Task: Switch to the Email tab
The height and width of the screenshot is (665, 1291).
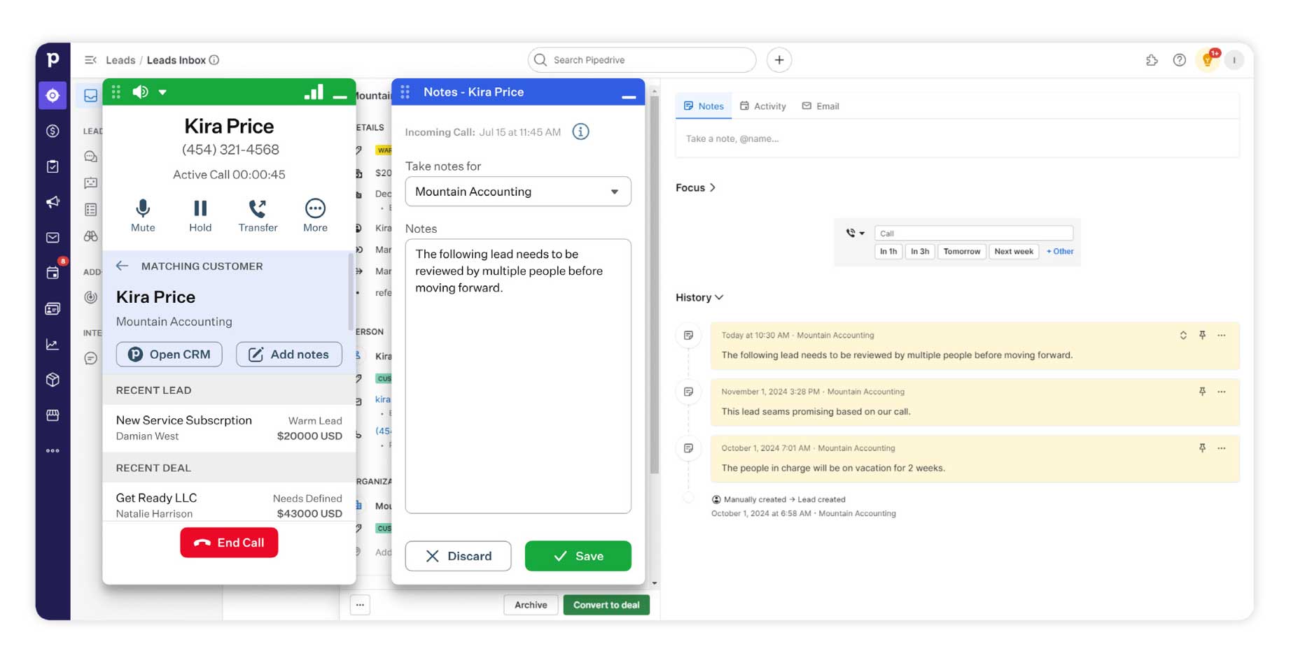Action: pyautogui.click(x=821, y=106)
